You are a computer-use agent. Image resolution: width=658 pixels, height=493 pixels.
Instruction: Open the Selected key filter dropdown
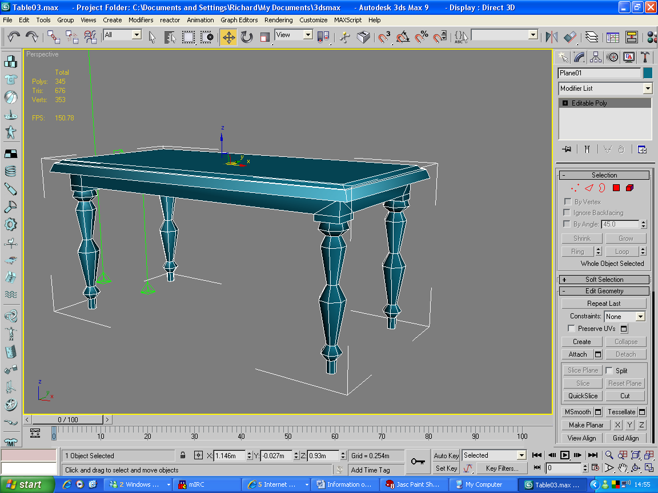click(x=494, y=455)
